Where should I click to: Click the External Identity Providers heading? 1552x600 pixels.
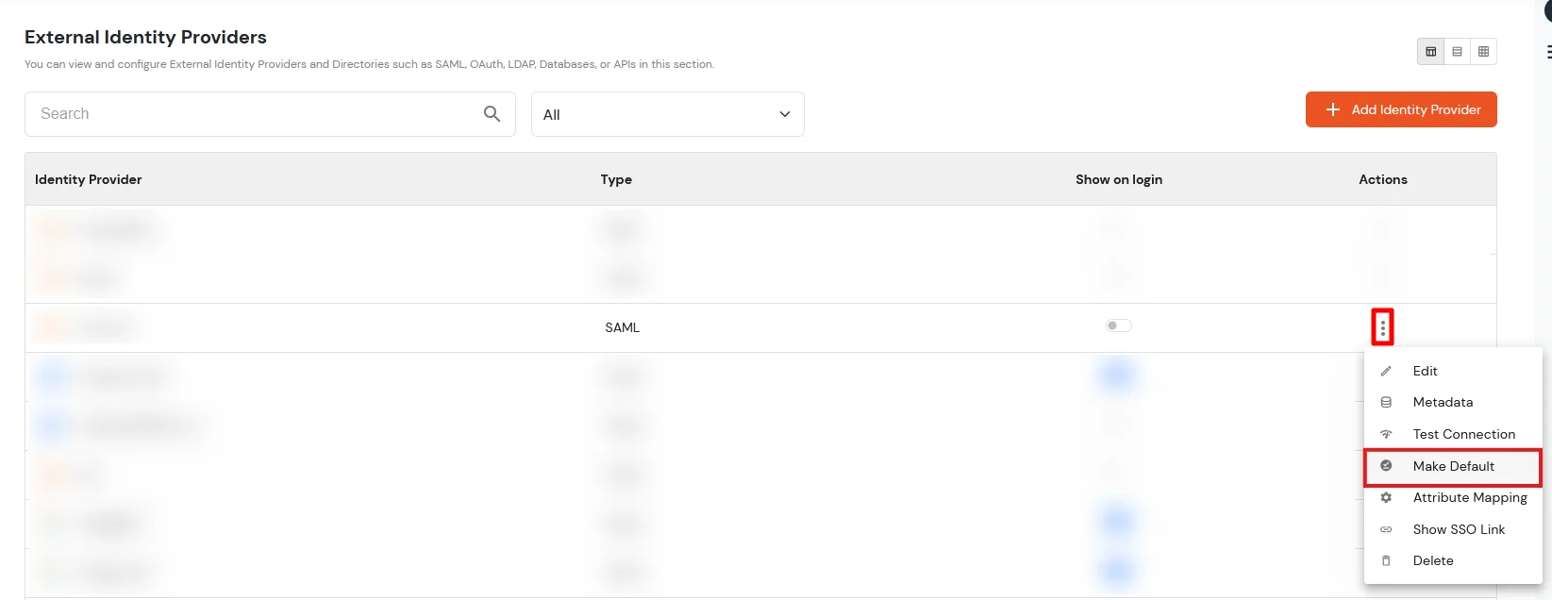tap(145, 37)
